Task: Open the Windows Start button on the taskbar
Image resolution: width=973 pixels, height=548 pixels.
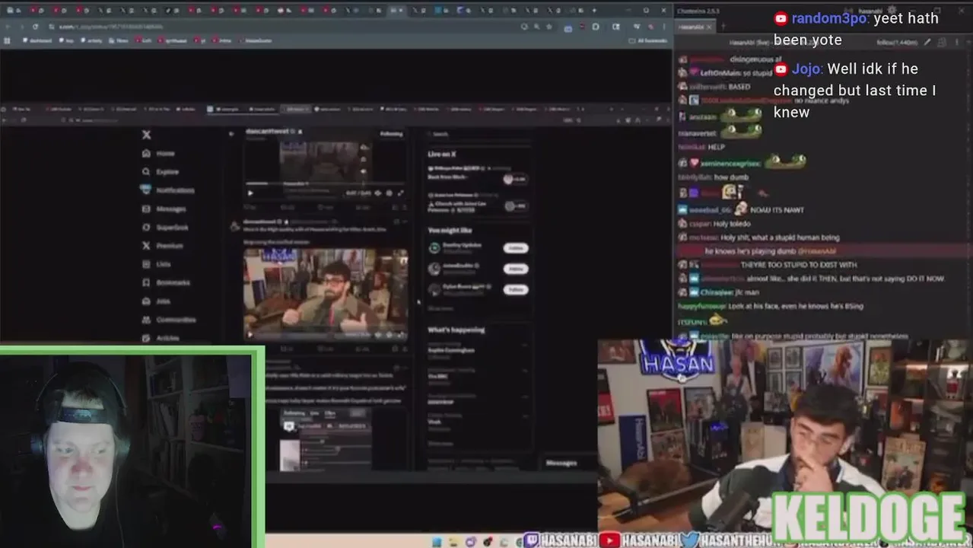Action: pyautogui.click(x=437, y=541)
